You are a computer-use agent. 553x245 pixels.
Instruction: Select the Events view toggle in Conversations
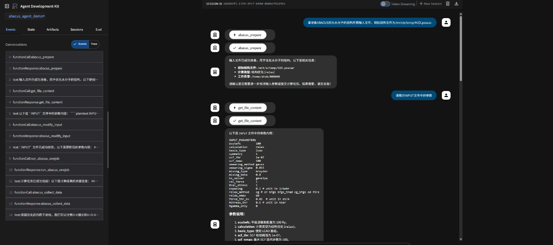click(80, 44)
